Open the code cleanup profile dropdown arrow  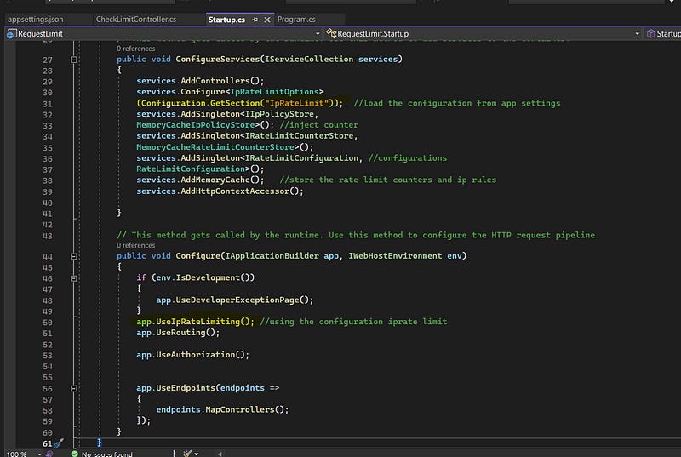(197, 454)
